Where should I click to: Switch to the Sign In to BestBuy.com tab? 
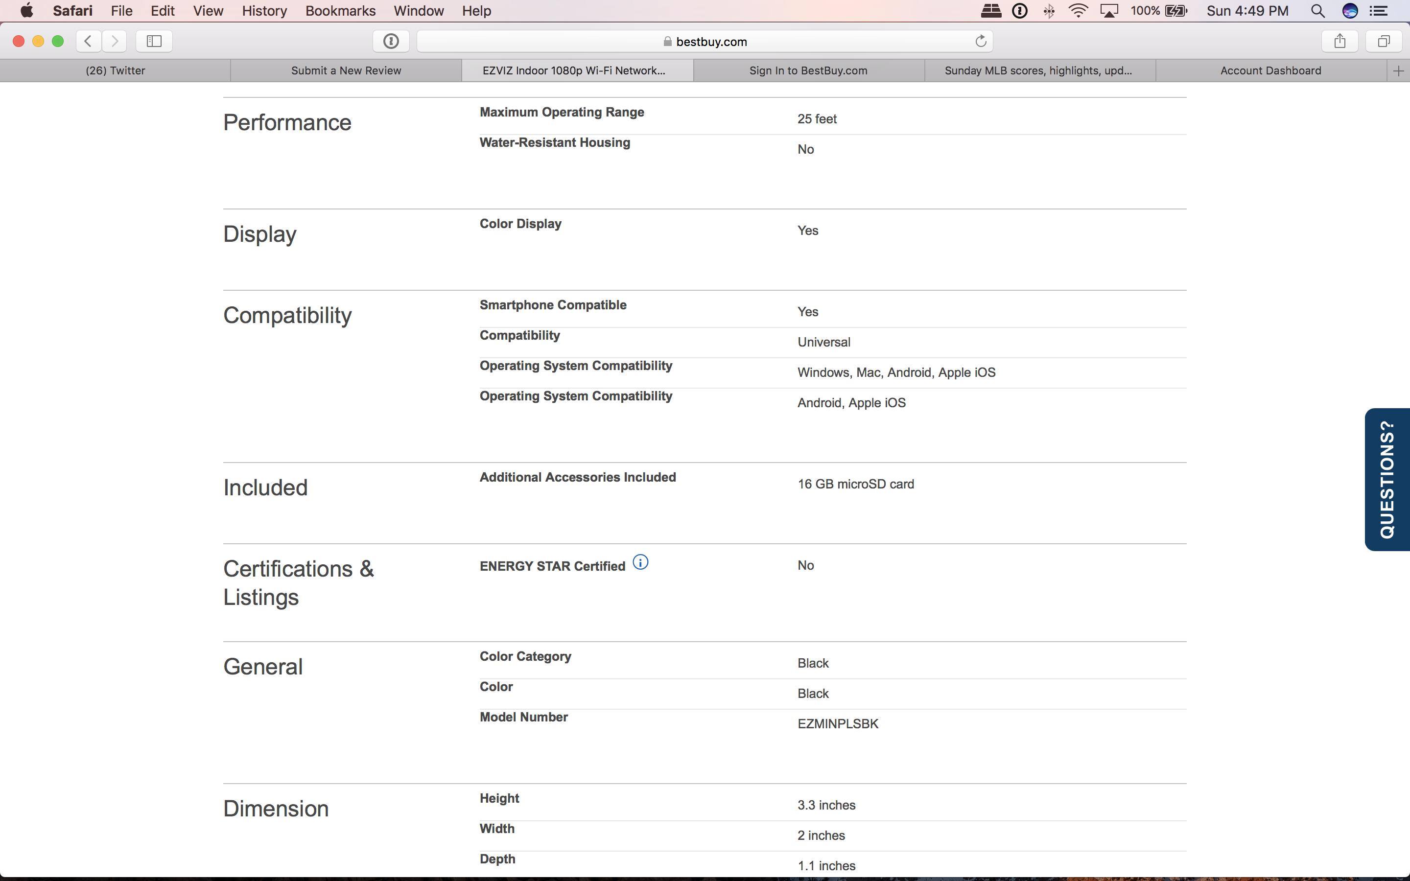pyautogui.click(x=808, y=70)
